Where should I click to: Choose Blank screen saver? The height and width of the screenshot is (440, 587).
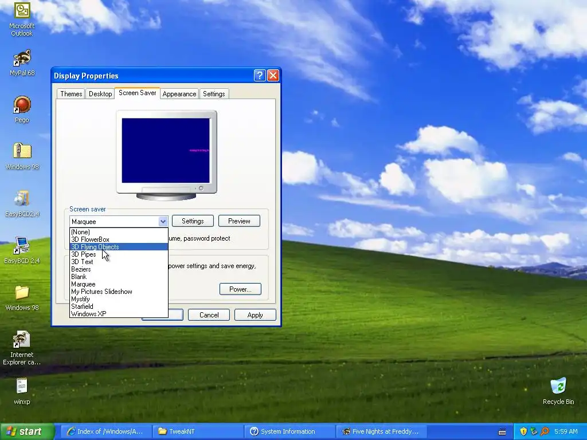(x=119, y=277)
